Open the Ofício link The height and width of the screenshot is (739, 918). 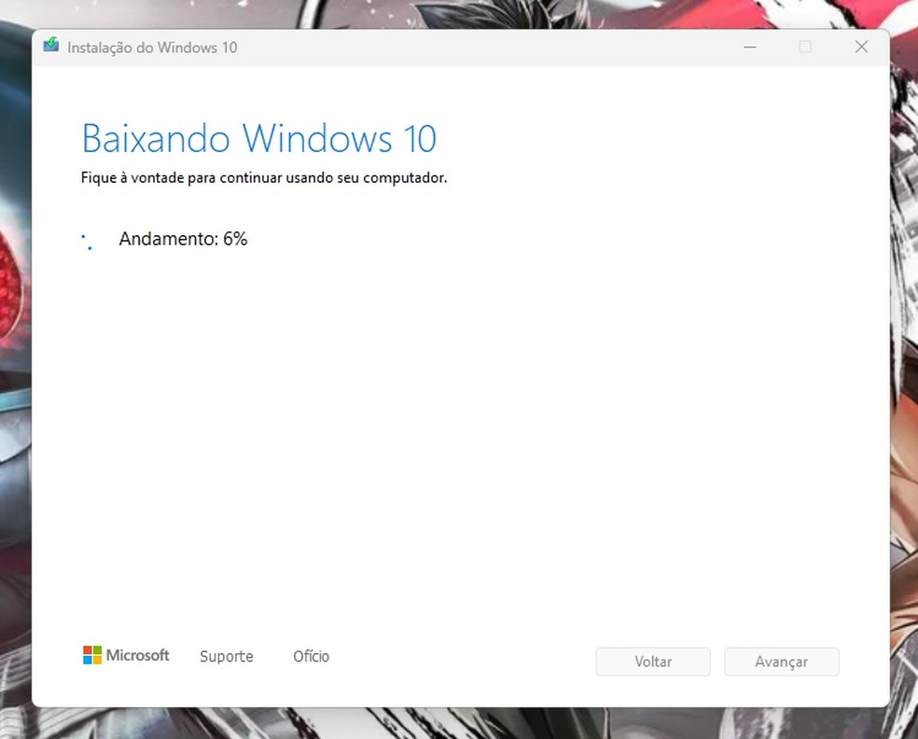click(311, 657)
